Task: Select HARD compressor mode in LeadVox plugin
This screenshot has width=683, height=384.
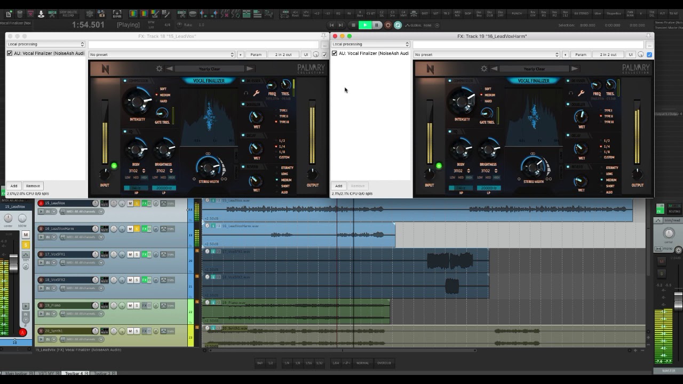Action: tap(162, 101)
